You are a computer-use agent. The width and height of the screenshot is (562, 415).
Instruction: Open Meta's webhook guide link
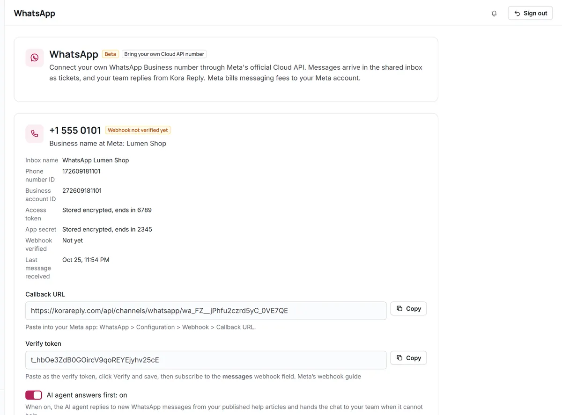click(329, 376)
